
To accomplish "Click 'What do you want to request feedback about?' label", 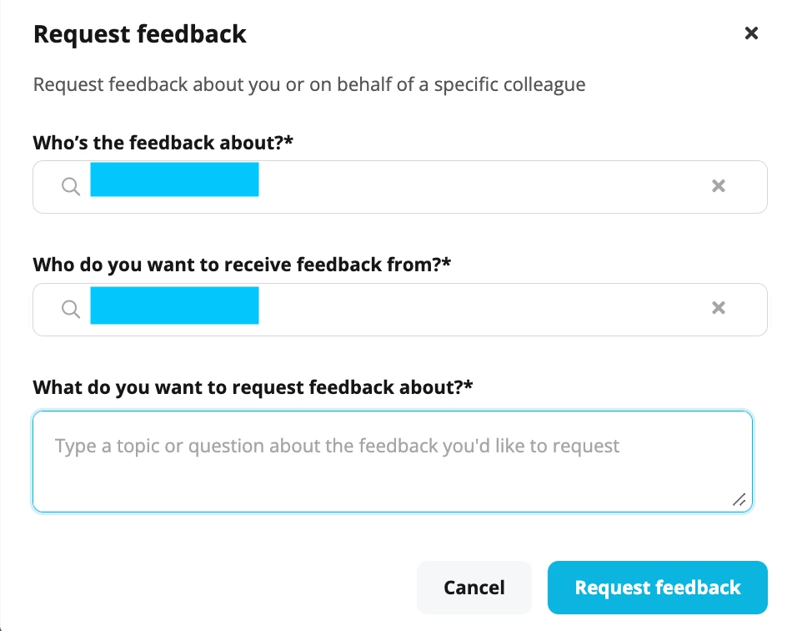I will tap(253, 387).
